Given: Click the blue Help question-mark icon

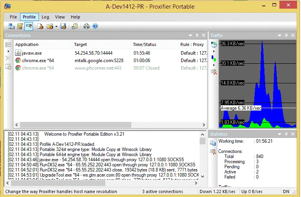Looking at the screenshot, I should point(95,26).
